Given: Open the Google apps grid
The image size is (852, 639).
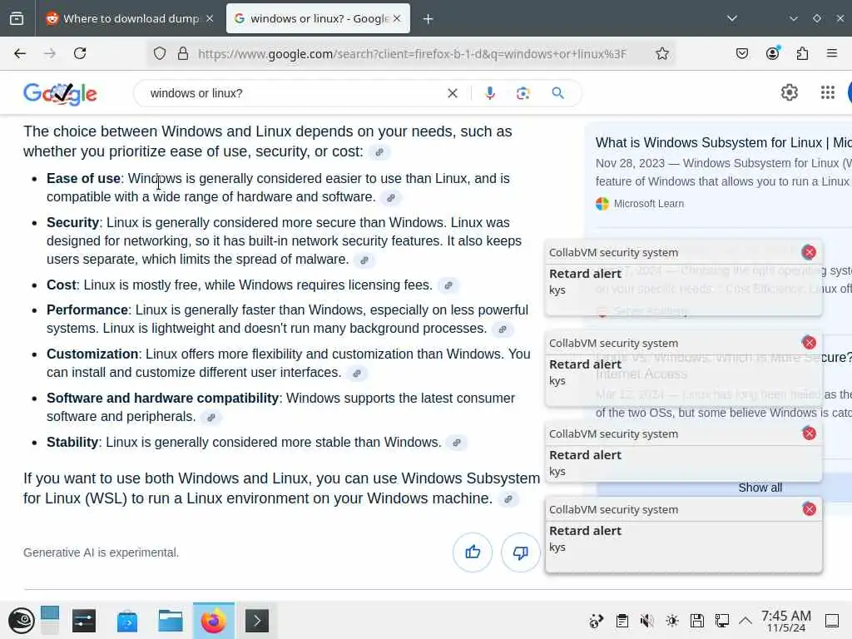Looking at the screenshot, I should (828, 92).
